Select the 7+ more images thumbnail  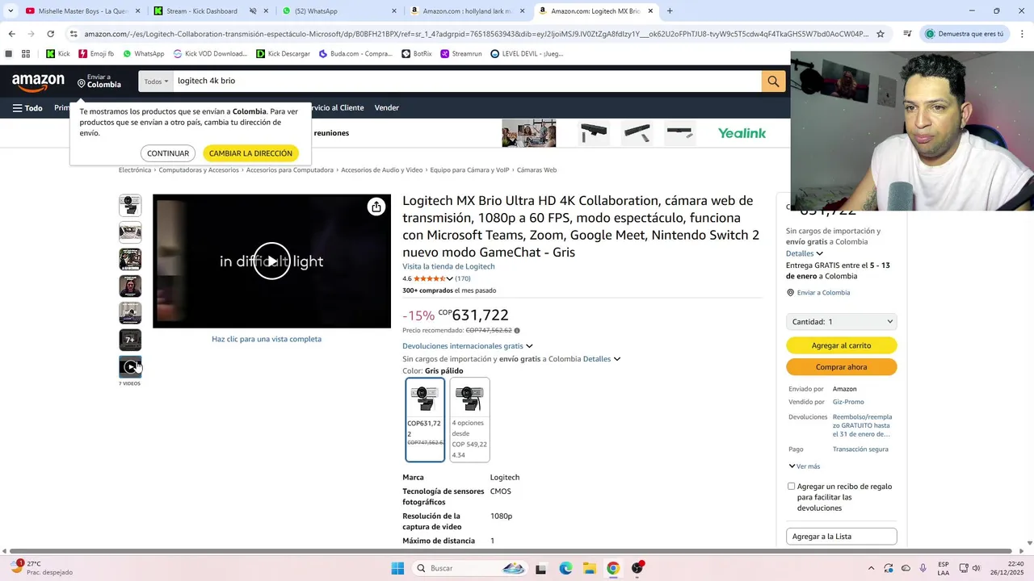(x=130, y=340)
